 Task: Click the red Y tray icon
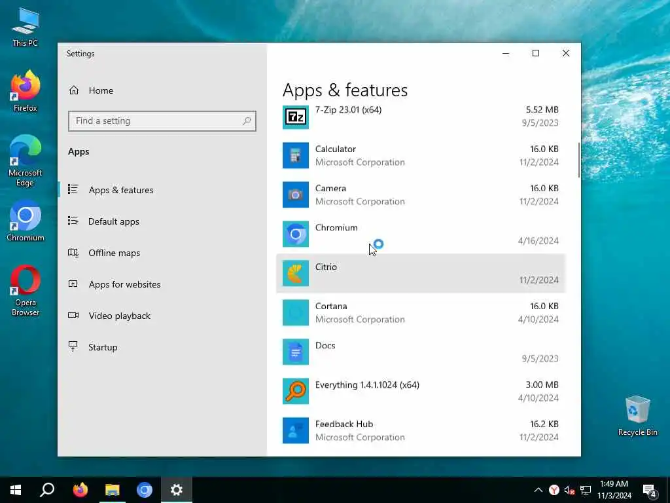click(554, 490)
